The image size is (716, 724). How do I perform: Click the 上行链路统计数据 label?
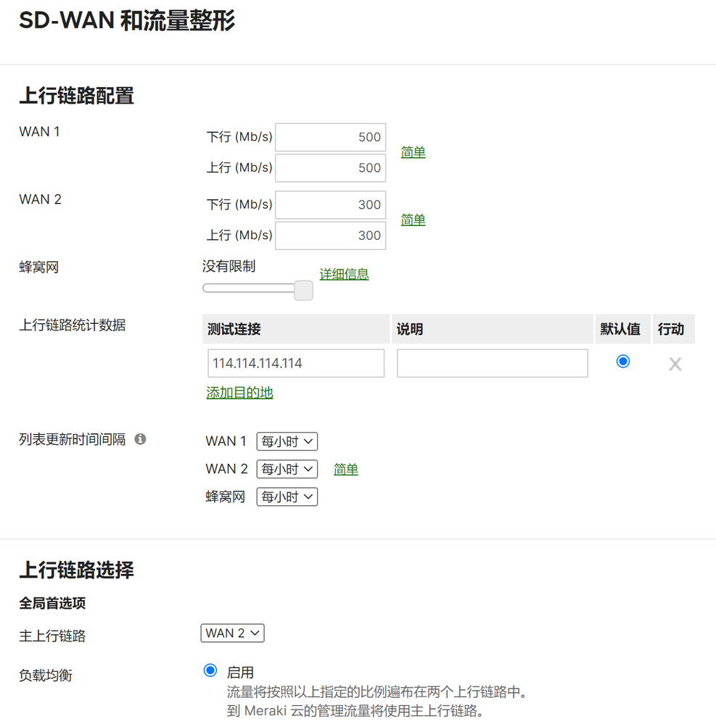[72, 325]
